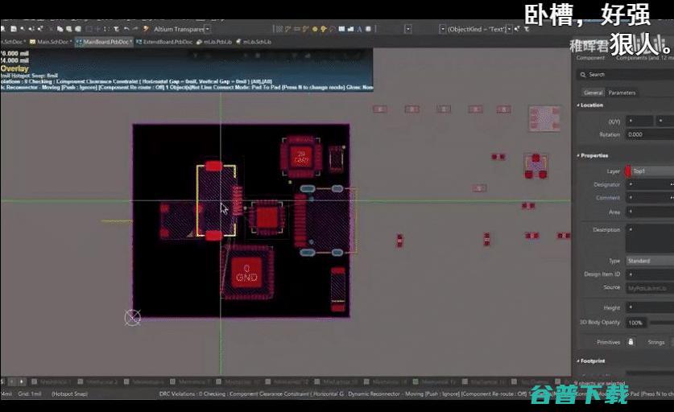Click the Cross Probe icon

tap(145, 29)
